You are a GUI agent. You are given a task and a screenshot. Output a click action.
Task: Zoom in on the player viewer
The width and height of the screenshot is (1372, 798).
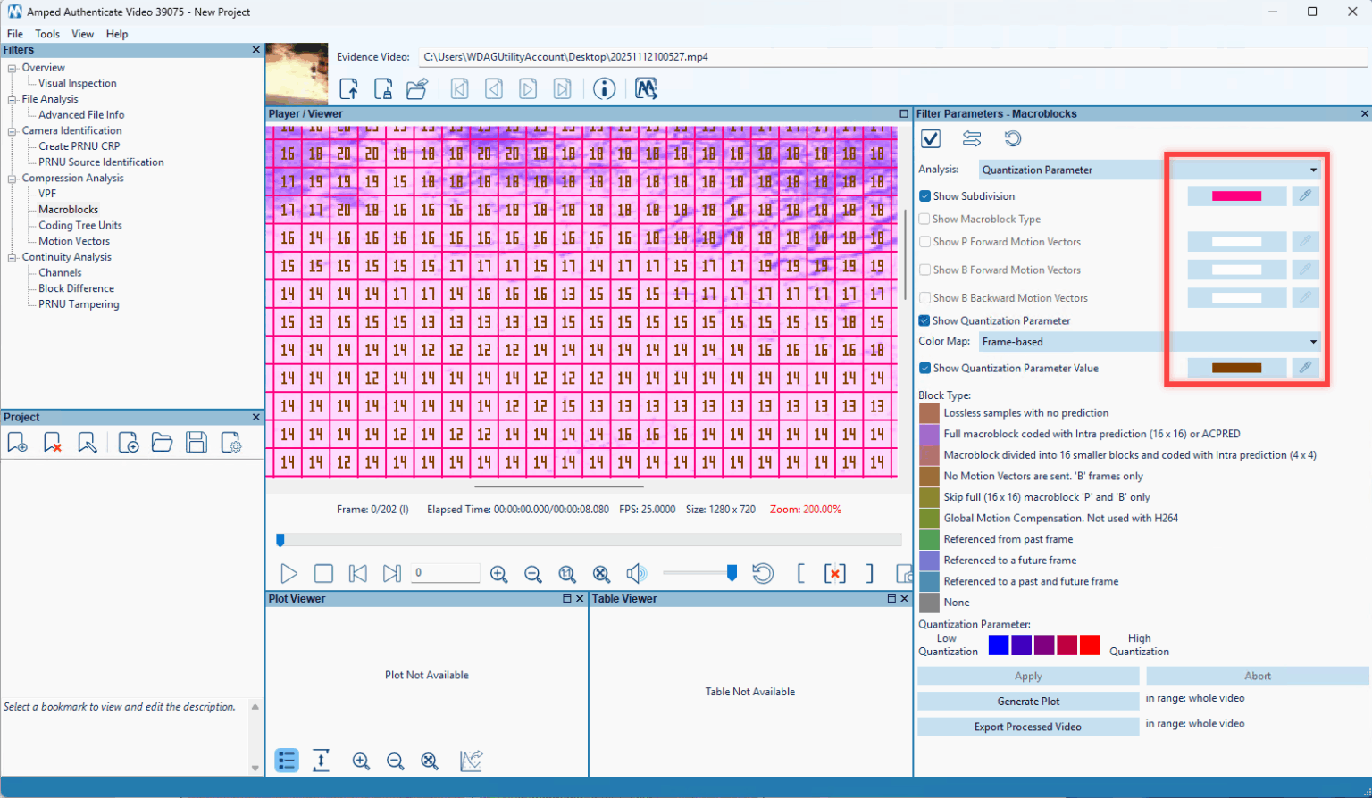click(x=498, y=574)
